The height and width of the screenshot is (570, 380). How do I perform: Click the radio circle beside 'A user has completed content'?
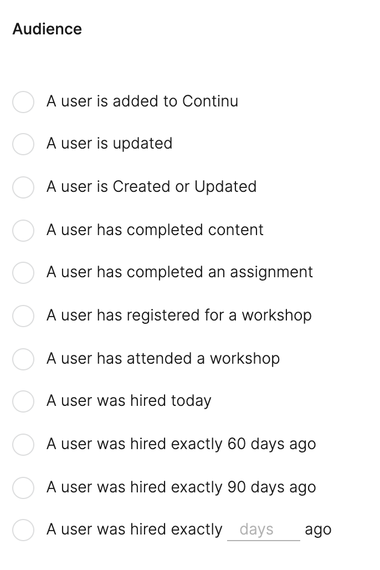point(23,231)
